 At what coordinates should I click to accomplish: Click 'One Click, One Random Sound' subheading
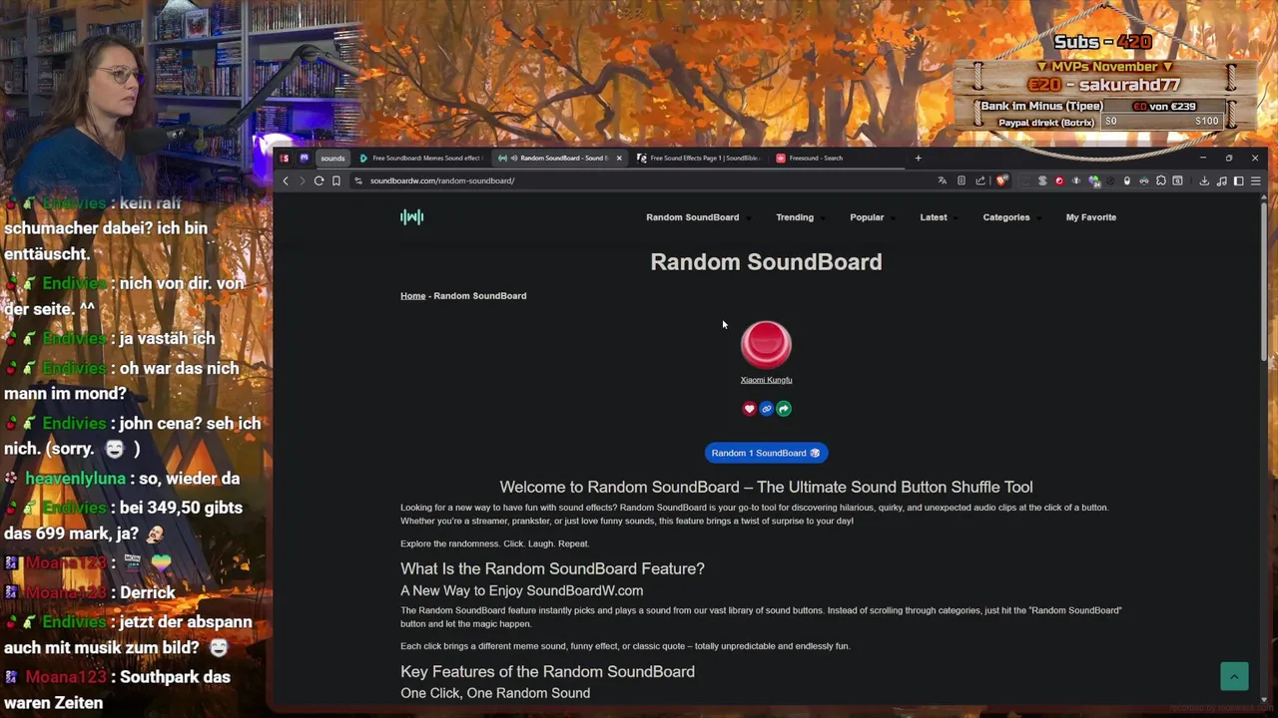coord(495,693)
